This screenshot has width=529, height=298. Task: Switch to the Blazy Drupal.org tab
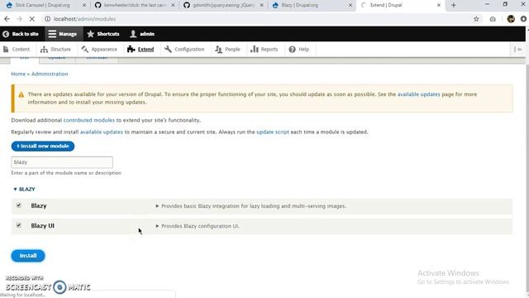(x=299, y=5)
